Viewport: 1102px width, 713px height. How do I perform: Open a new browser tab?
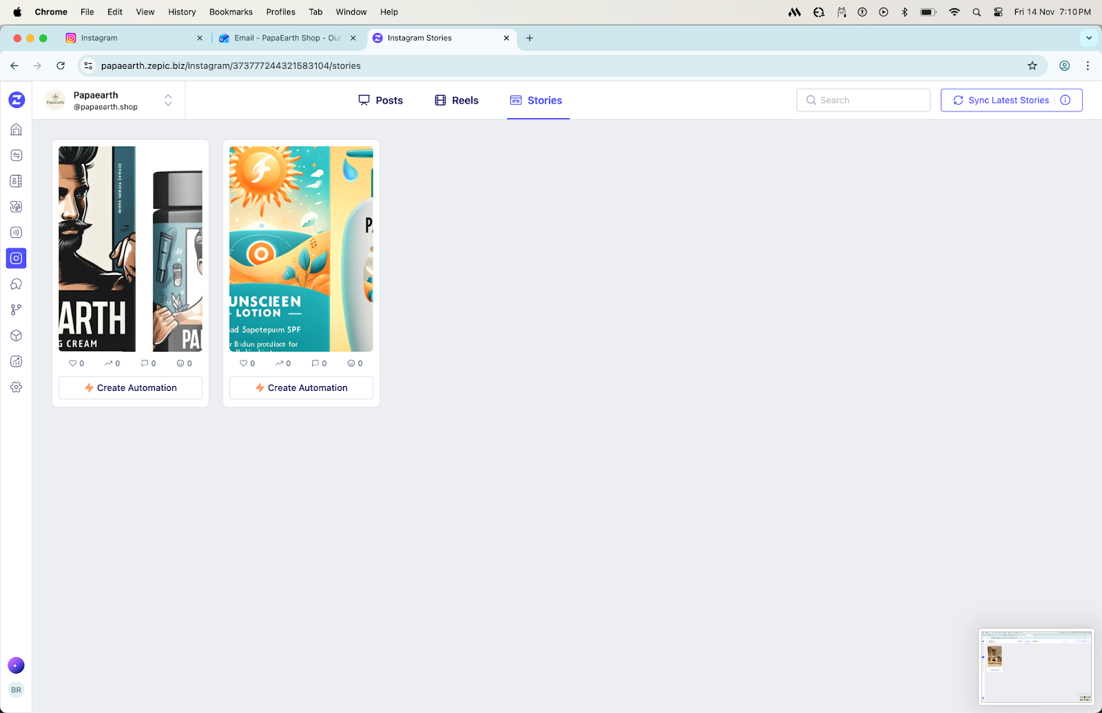coord(530,38)
